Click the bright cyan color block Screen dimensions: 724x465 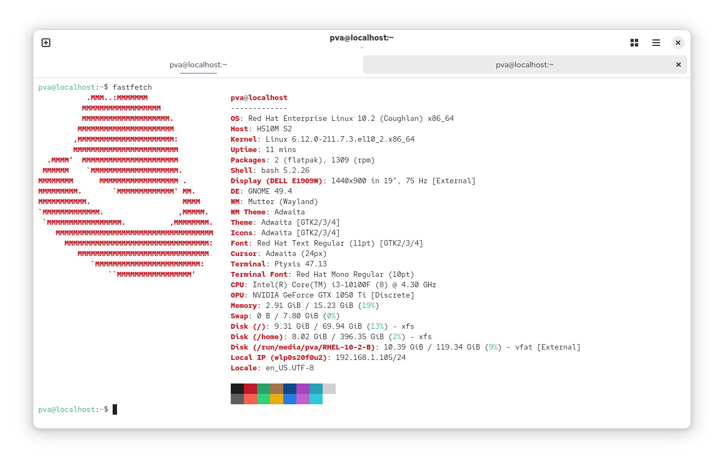click(316, 399)
